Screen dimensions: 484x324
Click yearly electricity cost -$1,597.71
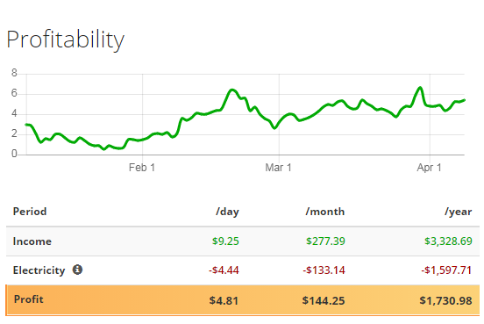pos(446,270)
